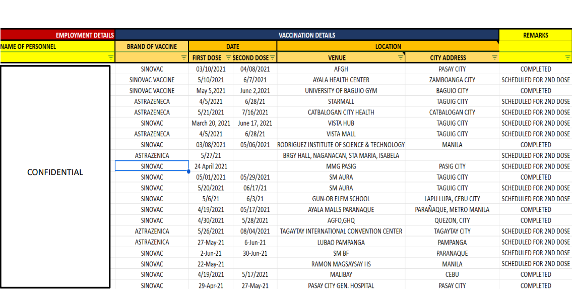Select second dose date June 17, 2021
The width and height of the screenshot is (572, 289).
255,123
